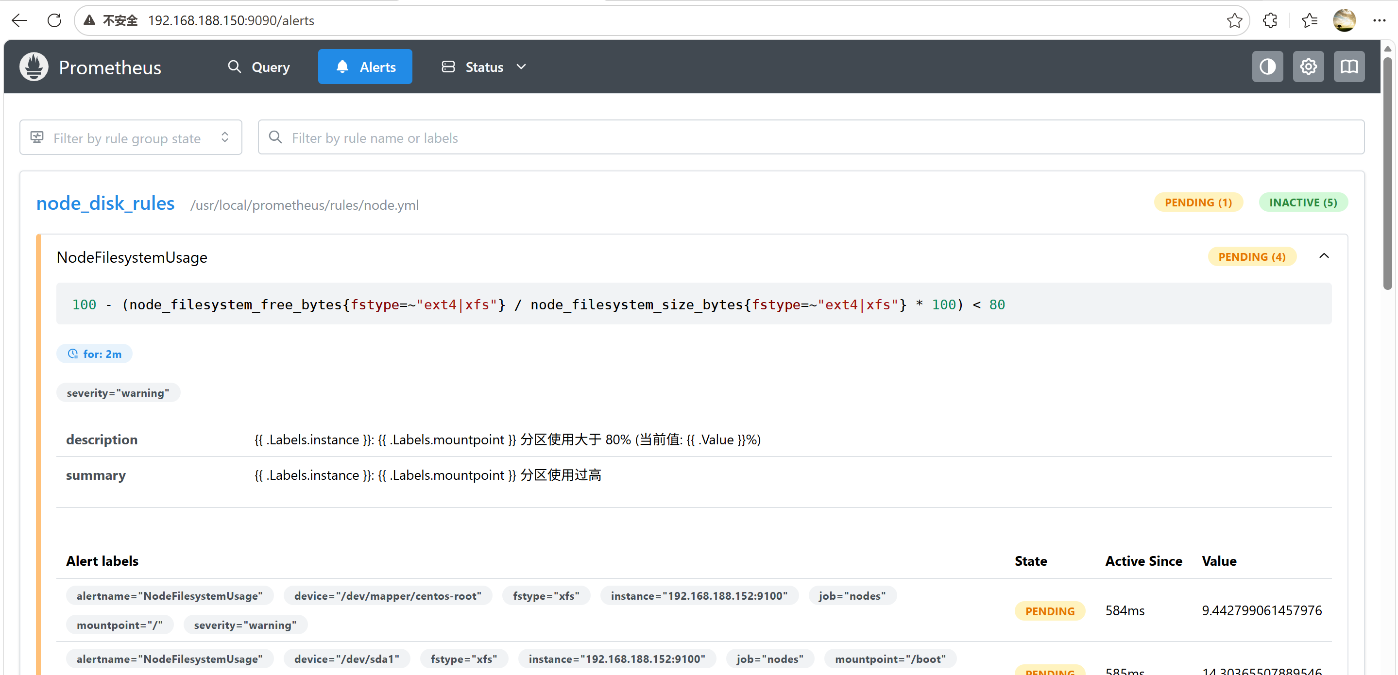Toggle the dark/light theme icon
Image resolution: width=1398 pixels, height=675 pixels.
1267,67
